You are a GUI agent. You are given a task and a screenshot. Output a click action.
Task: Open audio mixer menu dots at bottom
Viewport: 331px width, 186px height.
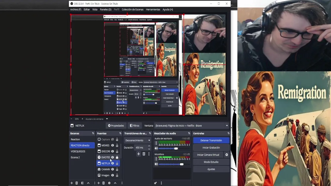coord(161,183)
